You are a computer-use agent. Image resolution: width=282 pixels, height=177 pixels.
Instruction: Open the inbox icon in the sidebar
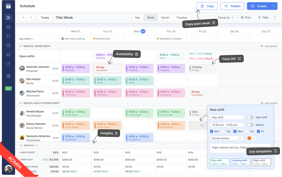tap(8, 27)
